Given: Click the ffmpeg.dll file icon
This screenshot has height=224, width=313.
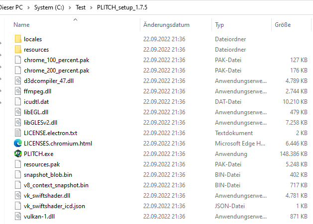Looking at the screenshot, I should pyautogui.click(x=18, y=91).
